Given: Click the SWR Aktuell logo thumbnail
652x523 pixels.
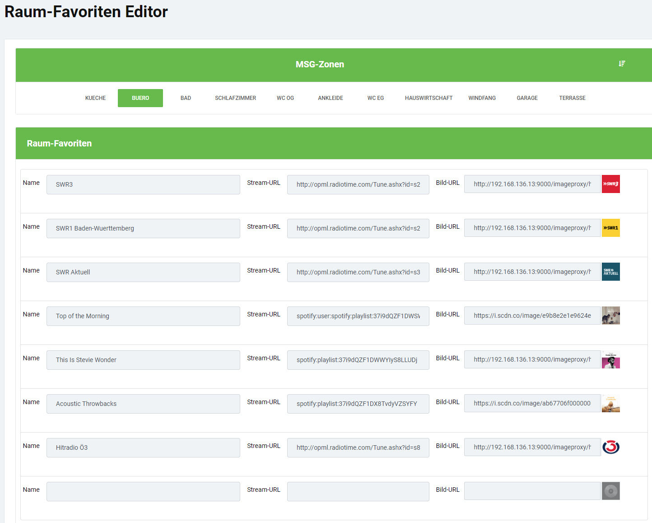Looking at the screenshot, I should click(x=611, y=272).
